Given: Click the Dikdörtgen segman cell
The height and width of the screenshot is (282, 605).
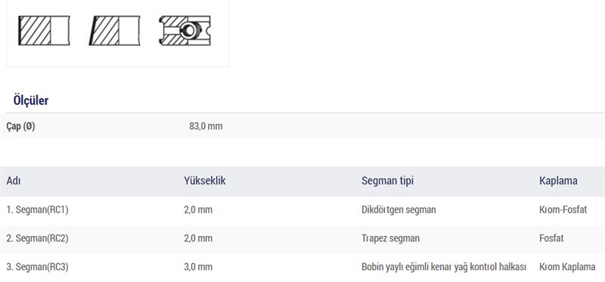Looking at the screenshot, I should pyautogui.click(x=399, y=210).
